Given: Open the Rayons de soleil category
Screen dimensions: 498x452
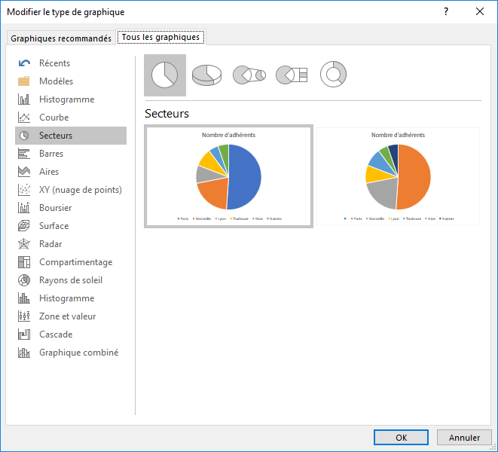Looking at the screenshot, I should click(70, 280).
